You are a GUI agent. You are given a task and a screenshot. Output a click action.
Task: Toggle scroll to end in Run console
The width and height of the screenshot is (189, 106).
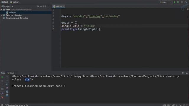click(7, 88)
